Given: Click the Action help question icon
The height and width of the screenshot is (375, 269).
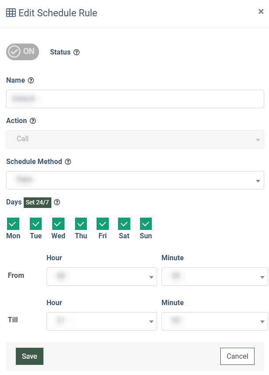Looking at the screenshot, I should click(x=33, y=121).
